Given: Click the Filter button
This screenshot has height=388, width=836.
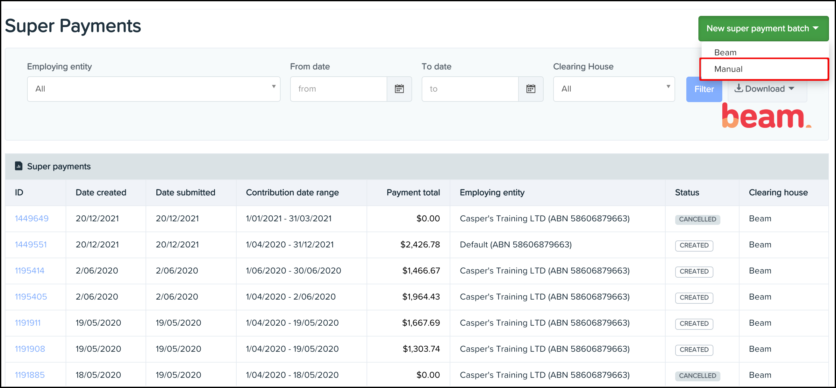Looking at the screenshot, I should [704, 89].
